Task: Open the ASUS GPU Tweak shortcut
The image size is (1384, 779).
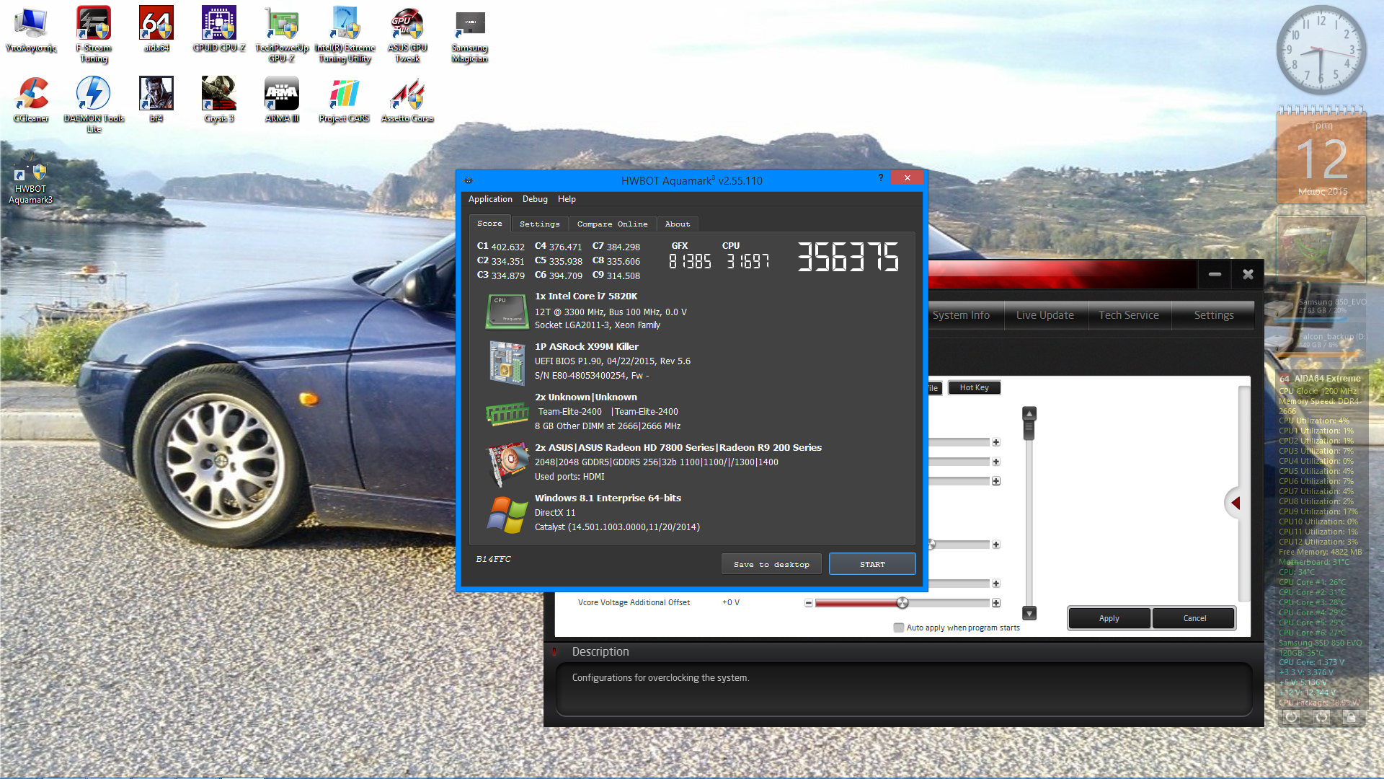Action: click(407, 34)
